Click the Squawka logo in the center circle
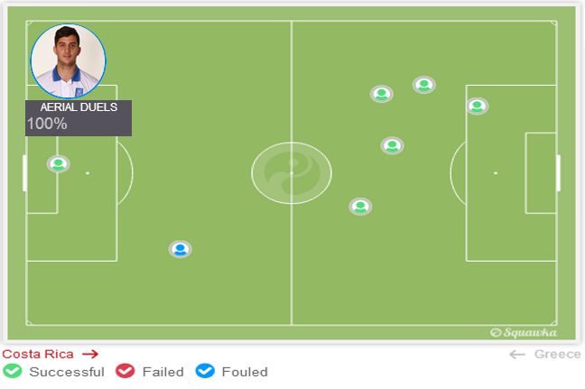The height and width of the screenshot is (389, 585). click(x=291, y=172)
